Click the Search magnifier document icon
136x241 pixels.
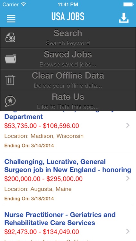[x=10, y=38]
